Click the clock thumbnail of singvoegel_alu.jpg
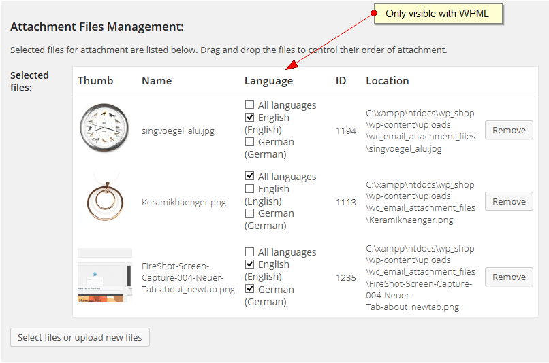Screen dimensions: 549x363 [x=104, y=128]
